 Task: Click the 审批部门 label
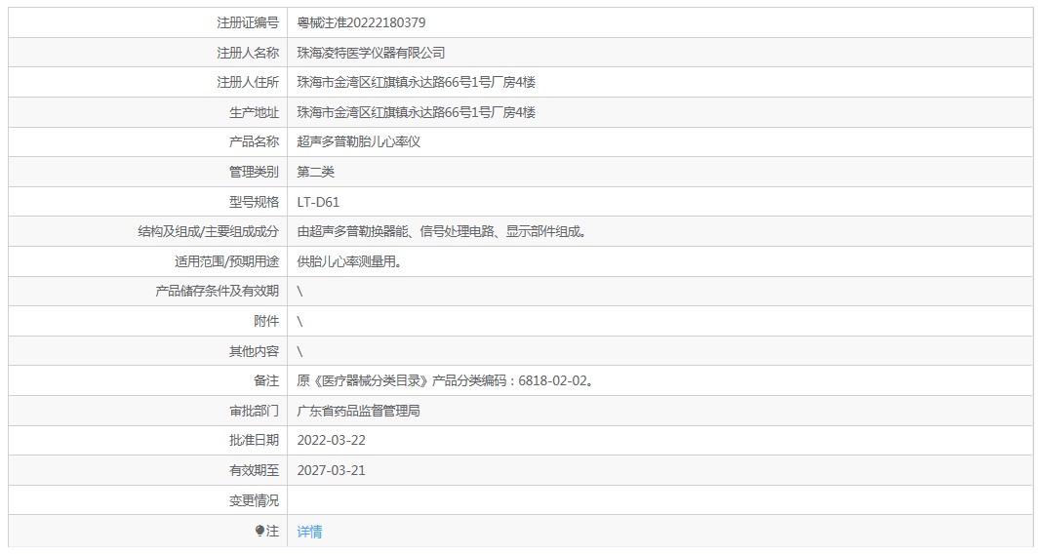click(x=255, y=411)
